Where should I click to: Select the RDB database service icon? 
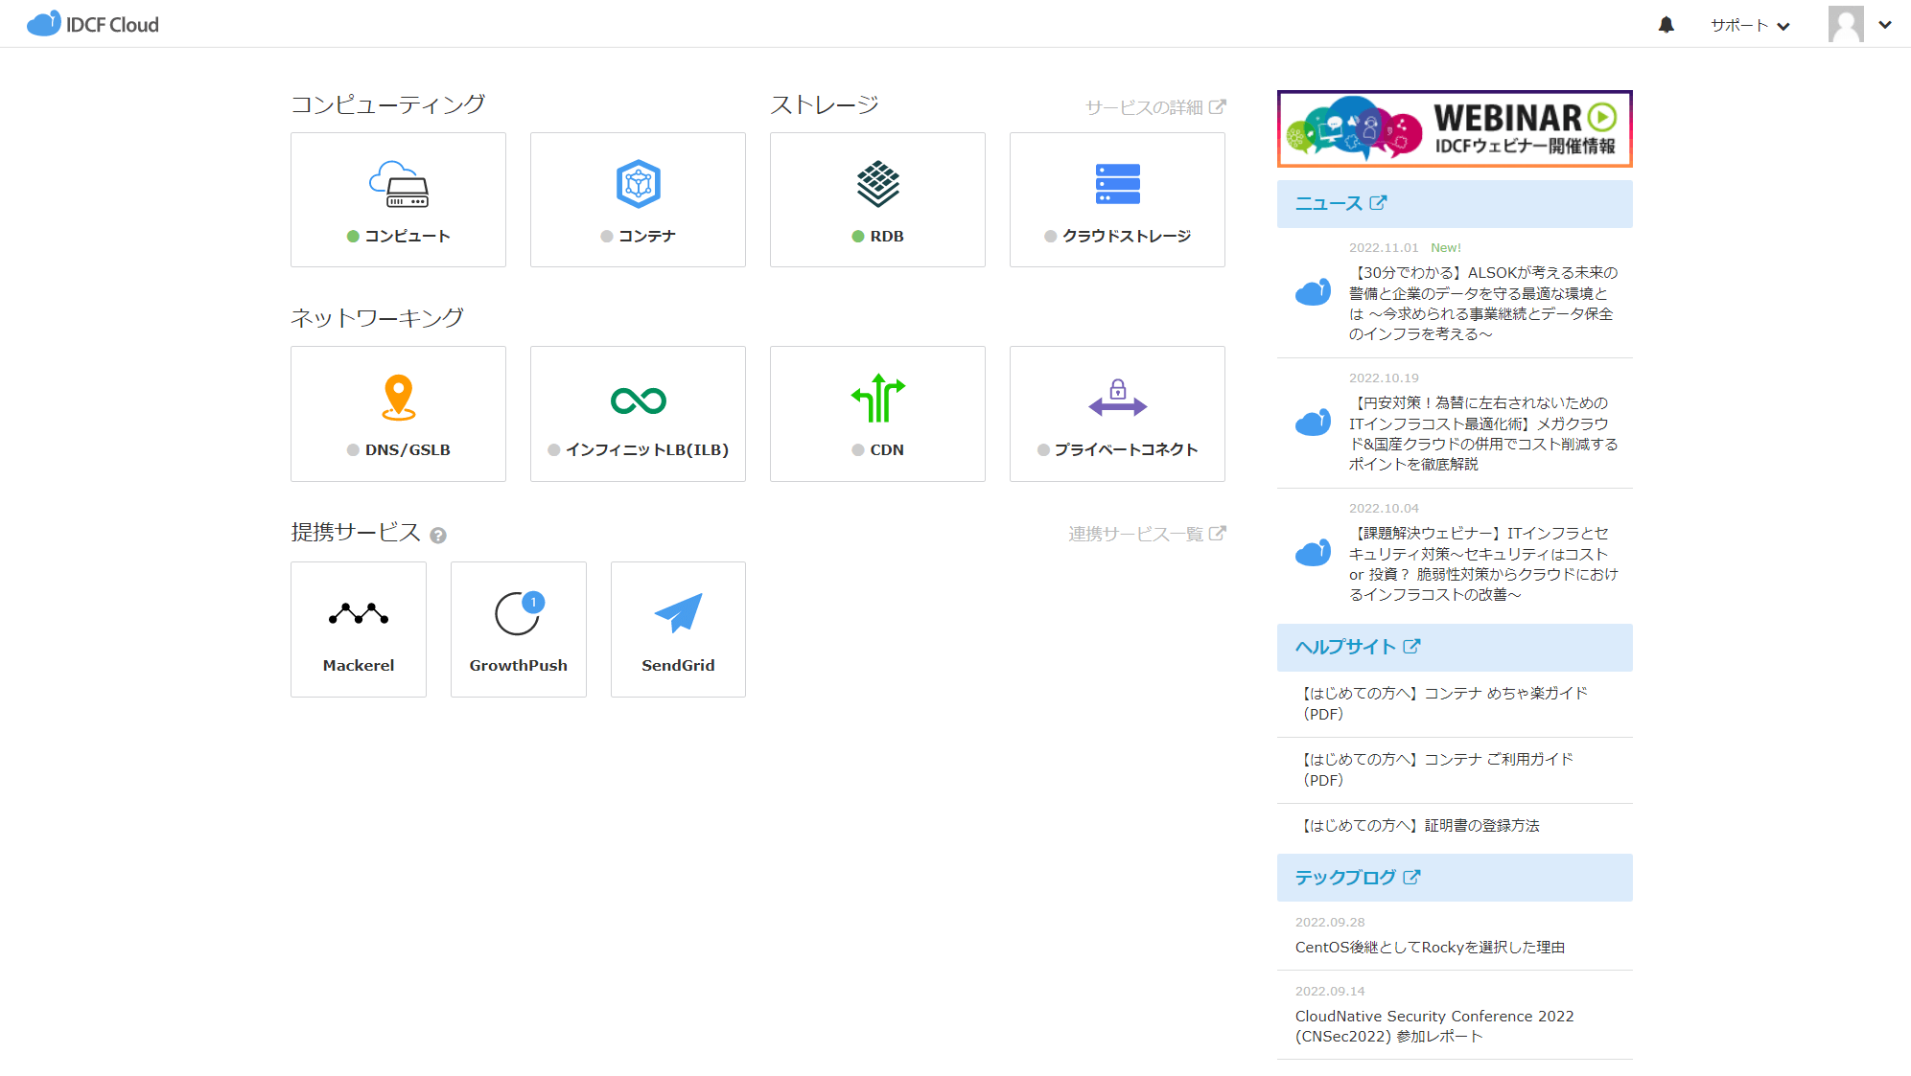[x=877, y=184]
